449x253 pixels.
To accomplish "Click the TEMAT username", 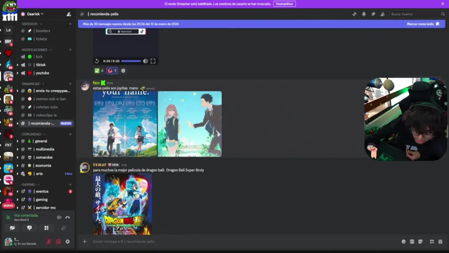I will pyautogui.click(x=100, y=165).
